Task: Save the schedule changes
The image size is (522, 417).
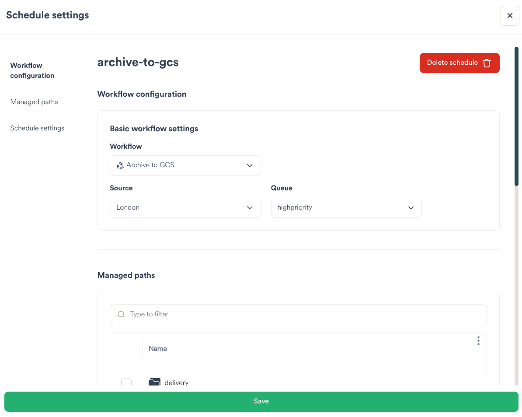Action: 261,401
